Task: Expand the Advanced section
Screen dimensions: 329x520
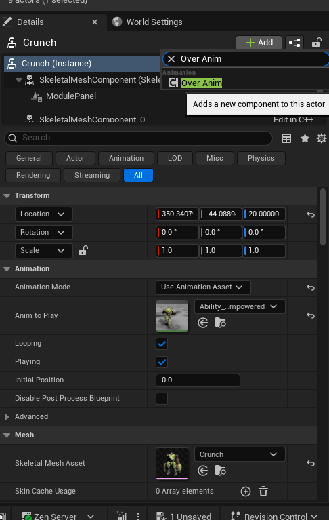Action: tap(7, 417)
